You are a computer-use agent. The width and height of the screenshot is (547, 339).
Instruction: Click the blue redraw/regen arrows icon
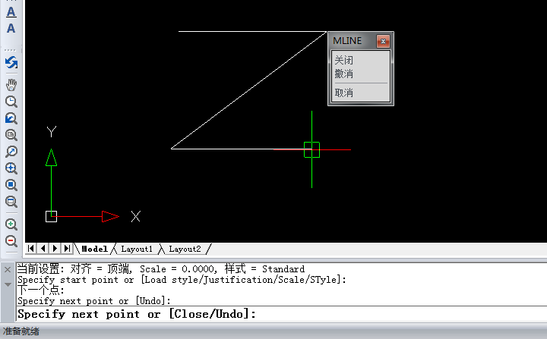(x=11, y=63)
